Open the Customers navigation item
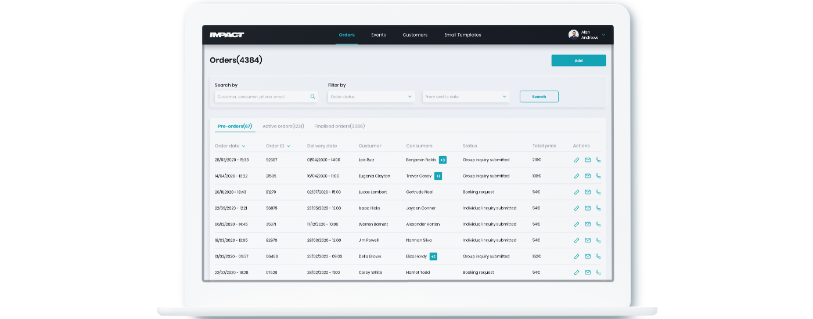The height and width of the screenshot is (319, 813). click(415, 35)
